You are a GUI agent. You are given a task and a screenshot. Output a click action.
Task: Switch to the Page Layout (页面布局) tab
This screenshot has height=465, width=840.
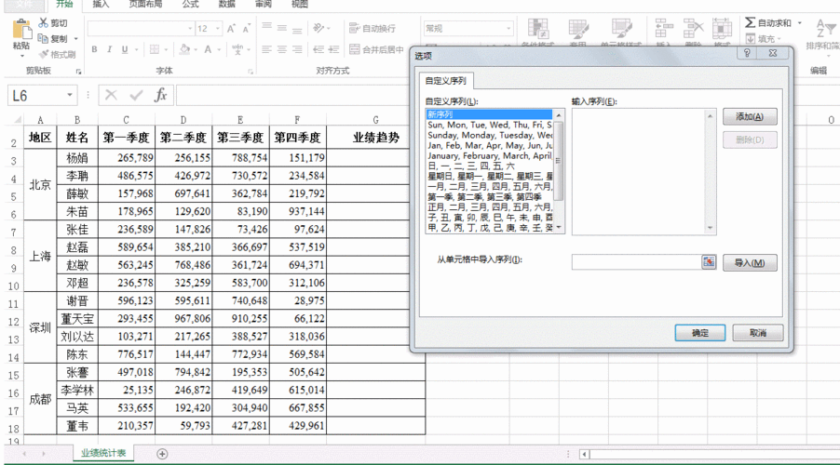click(145, 5)
